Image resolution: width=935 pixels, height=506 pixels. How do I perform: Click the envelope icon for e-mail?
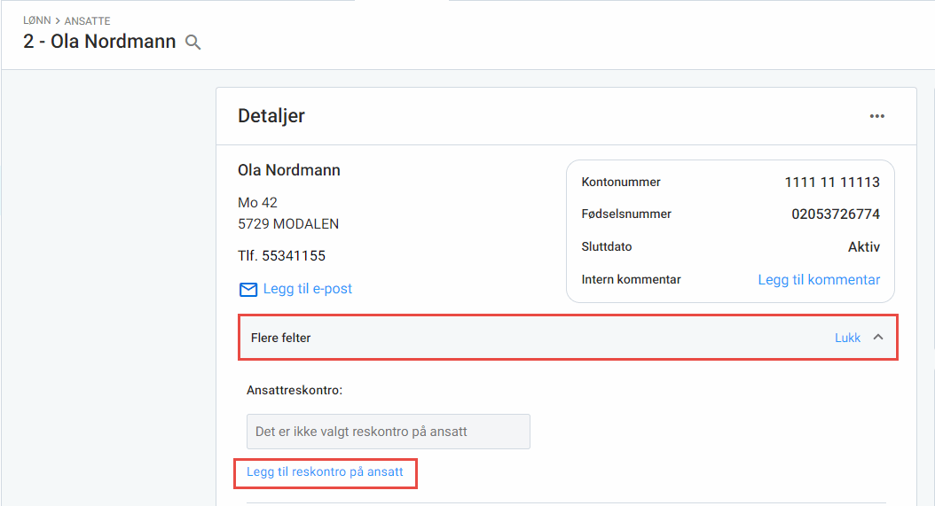(247, 289)
